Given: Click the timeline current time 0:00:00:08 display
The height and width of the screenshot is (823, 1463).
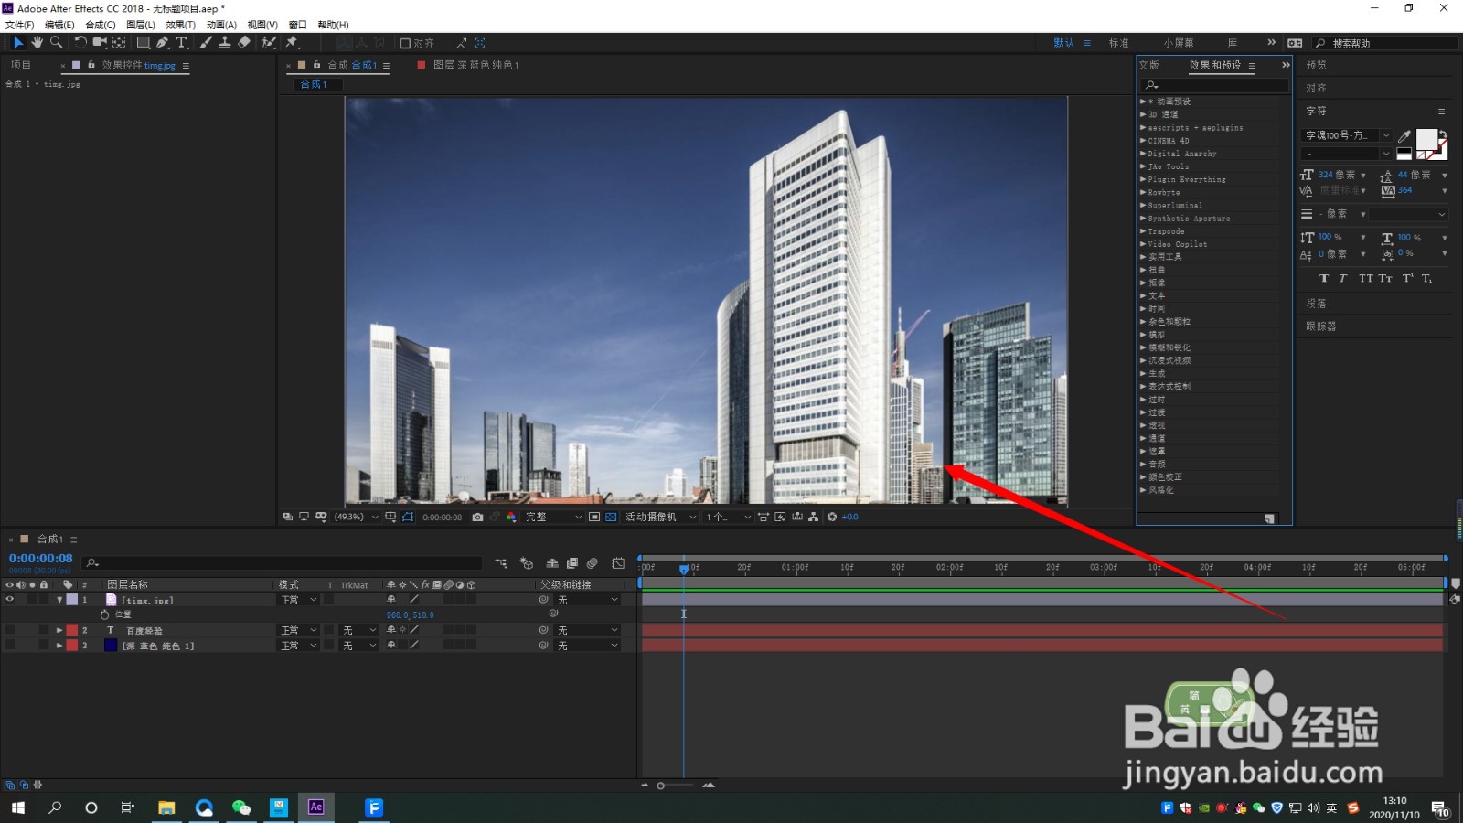Looking at the screenshot, I should click(x=40, y=558).
